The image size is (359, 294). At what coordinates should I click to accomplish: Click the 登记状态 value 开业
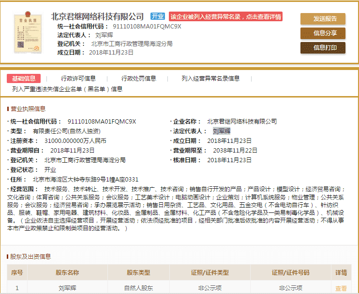pos(50,170)
